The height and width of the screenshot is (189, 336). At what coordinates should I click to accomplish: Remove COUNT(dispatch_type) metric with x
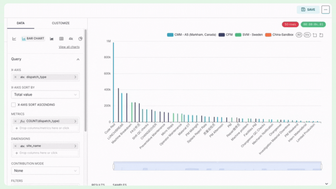[15, 121]
